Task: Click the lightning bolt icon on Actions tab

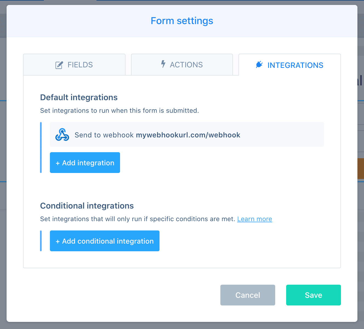Action: point(163,64)
